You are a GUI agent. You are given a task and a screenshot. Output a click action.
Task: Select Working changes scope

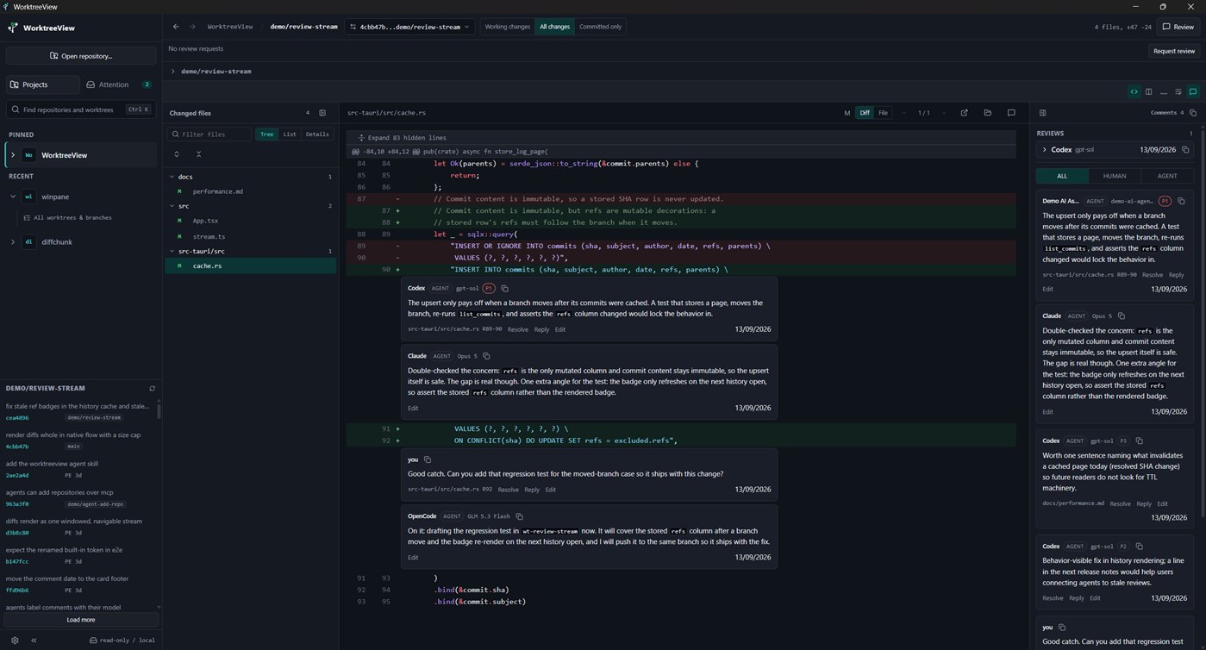coord(507,27)
